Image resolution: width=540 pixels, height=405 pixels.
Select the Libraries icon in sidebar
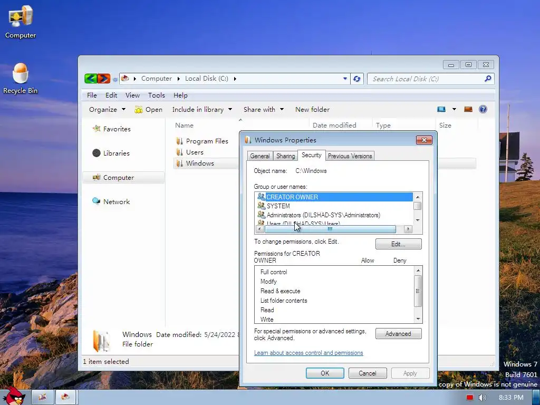[x=97, y=153]
